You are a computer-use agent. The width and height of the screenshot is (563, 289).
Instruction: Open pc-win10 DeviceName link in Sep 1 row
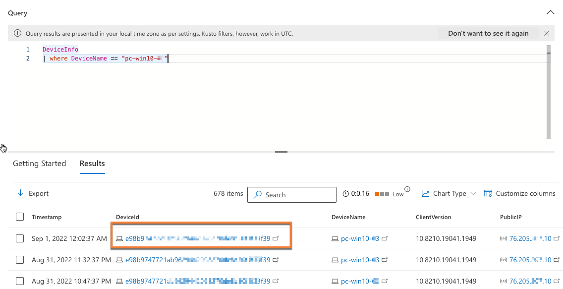pos(360,238)
